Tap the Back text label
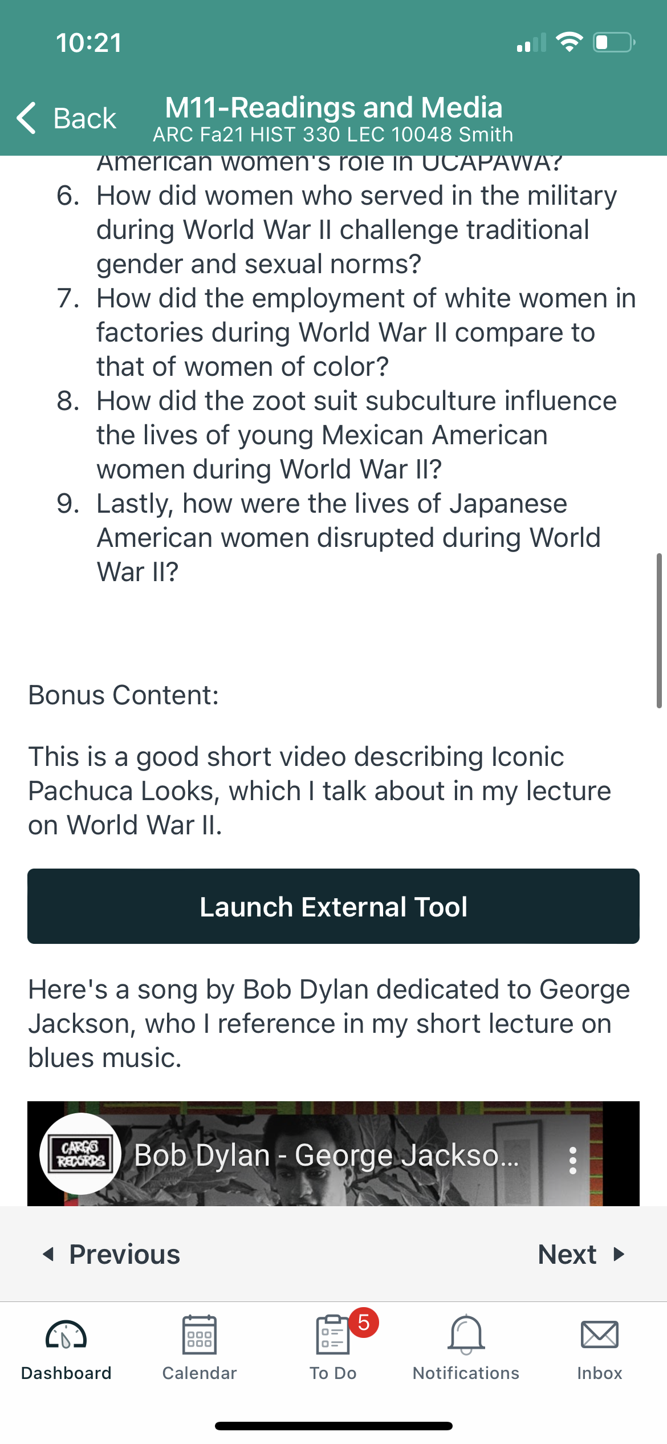Viewport: 667px width, 1444px height. (x=84, y=119)
